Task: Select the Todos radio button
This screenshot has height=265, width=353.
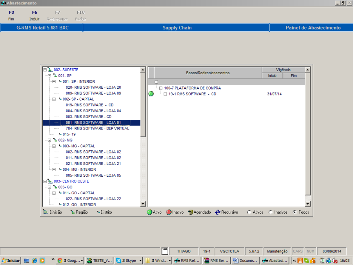Action: 295,212
